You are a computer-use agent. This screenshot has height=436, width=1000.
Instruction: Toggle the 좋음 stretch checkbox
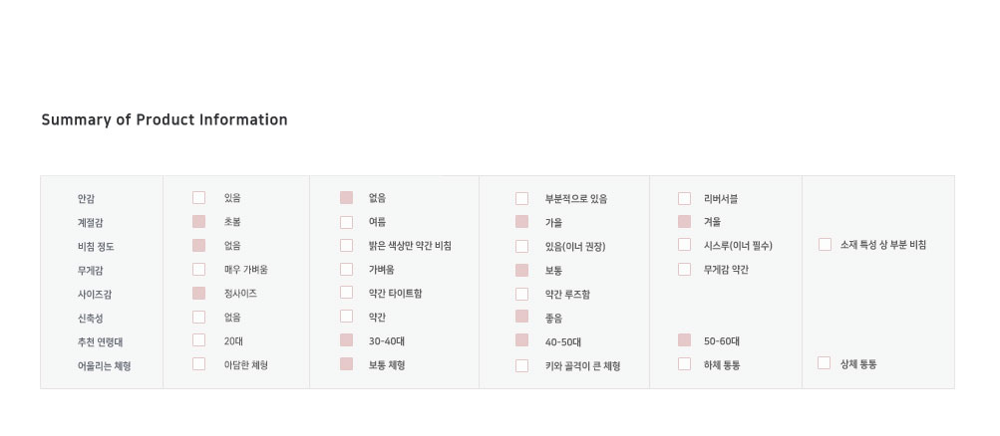pos(521,317)
